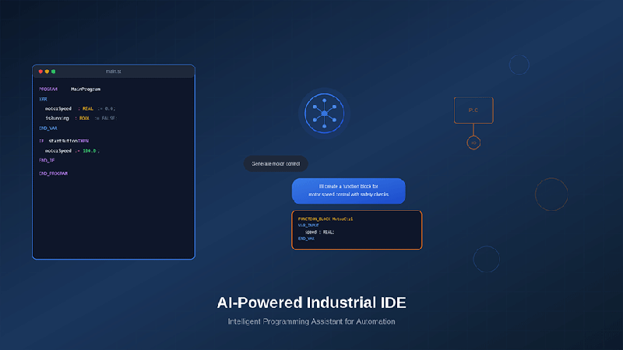Click the 'Intelligent Programming Assistant for Automation' subtitle

click(311, 321)
